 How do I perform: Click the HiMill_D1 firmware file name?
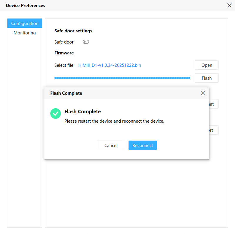(x=109, y=65)
